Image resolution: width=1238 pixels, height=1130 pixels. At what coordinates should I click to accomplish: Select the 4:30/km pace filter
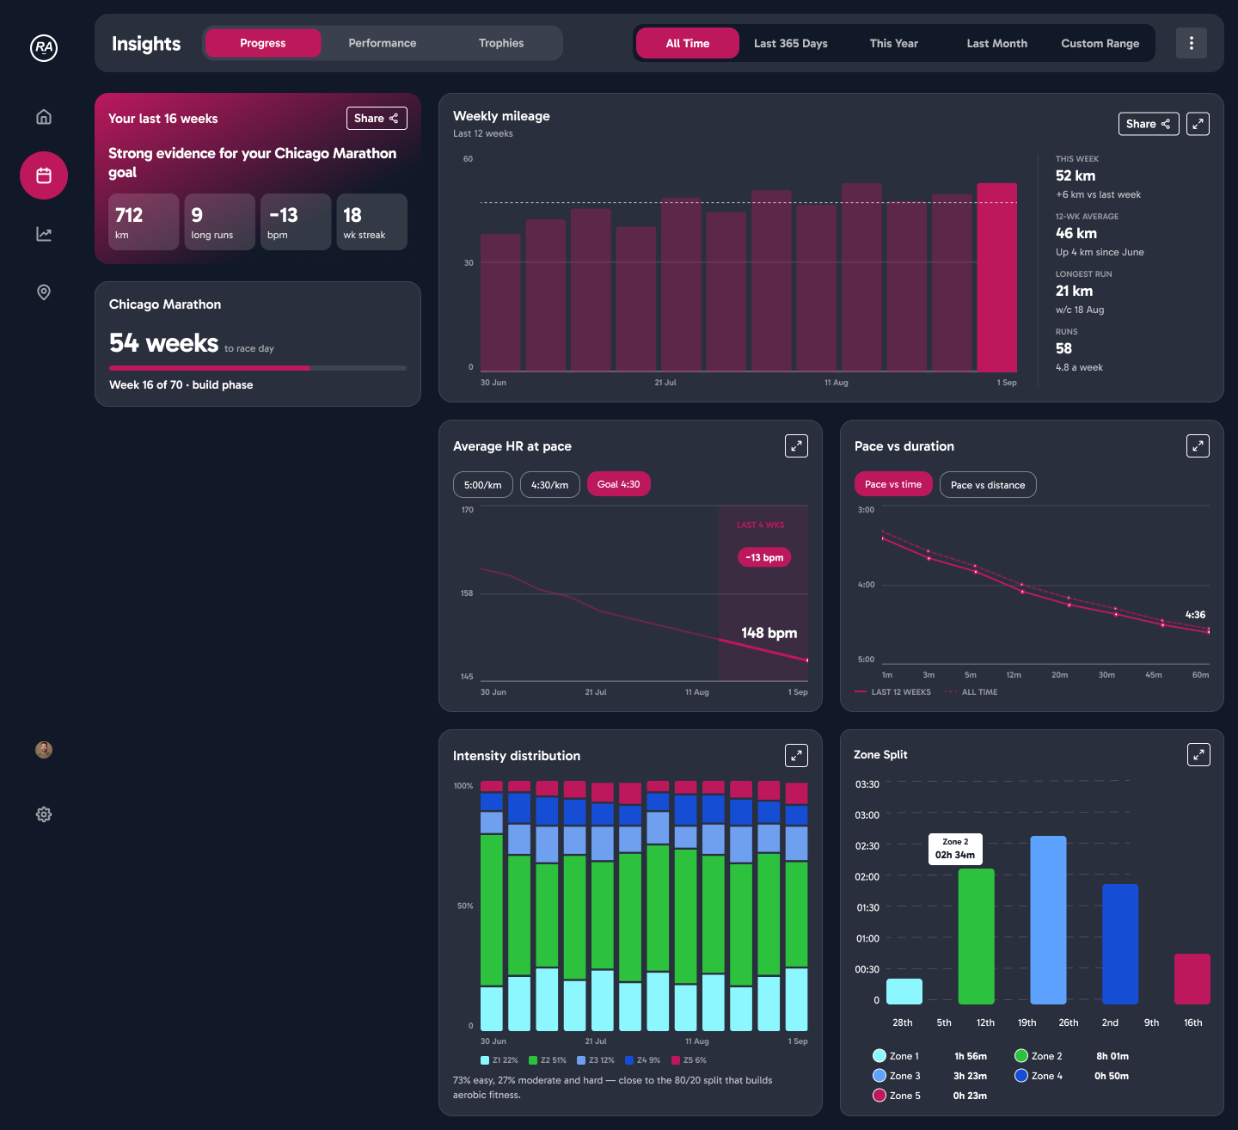(x=550, y=485)
